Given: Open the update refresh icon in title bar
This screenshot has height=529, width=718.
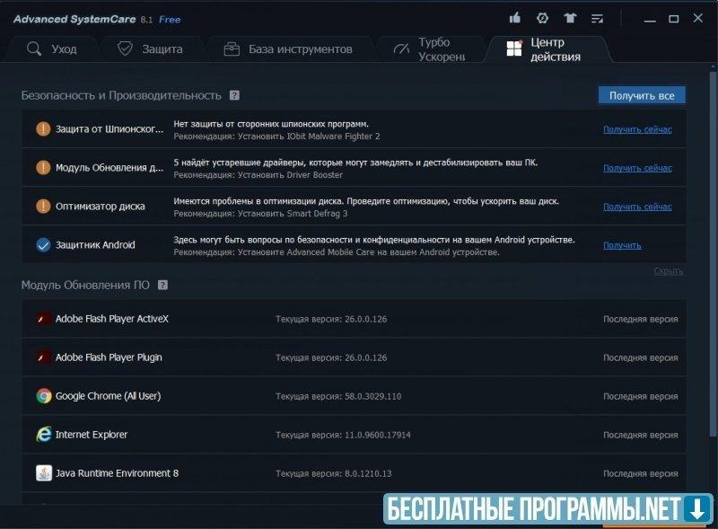Looking at the screenshot, I should tap(542, 18).
